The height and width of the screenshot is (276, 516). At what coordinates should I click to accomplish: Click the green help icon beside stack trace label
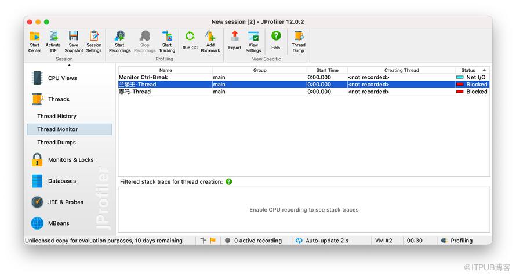[x=228, y=181]
